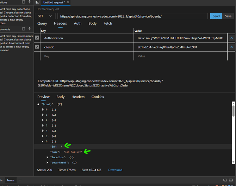
Task: Click the Authorization key cell
Action: point(87,38)
